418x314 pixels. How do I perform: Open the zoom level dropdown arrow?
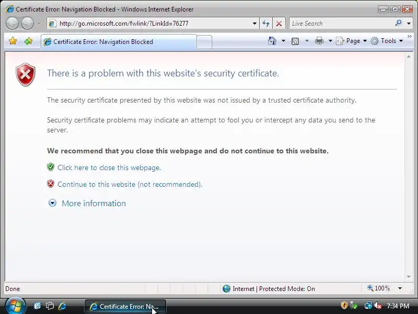(400, 288)
